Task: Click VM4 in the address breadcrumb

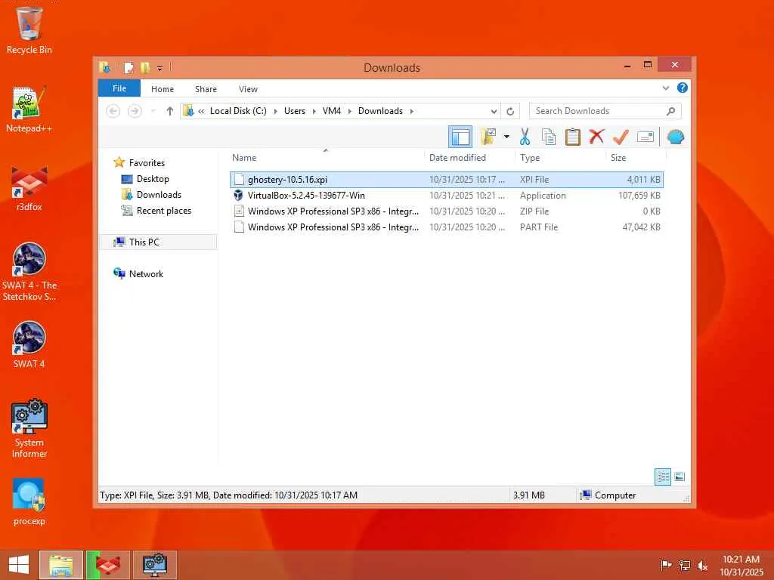Action: point(332,111)
